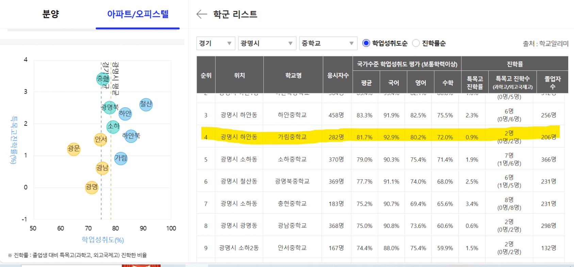Click the 광문 bubble in chart
This screenshot has height=267, width=574.
pyautogui.click(x=74, y=149)
